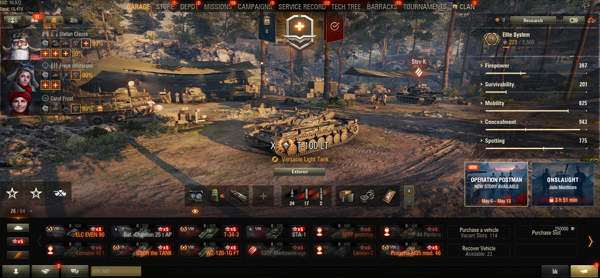Click the daily missions checkmark banner

click(x=334, y=26)
